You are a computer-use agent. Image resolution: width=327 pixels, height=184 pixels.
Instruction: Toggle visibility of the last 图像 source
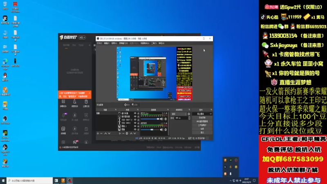[135, 129]
